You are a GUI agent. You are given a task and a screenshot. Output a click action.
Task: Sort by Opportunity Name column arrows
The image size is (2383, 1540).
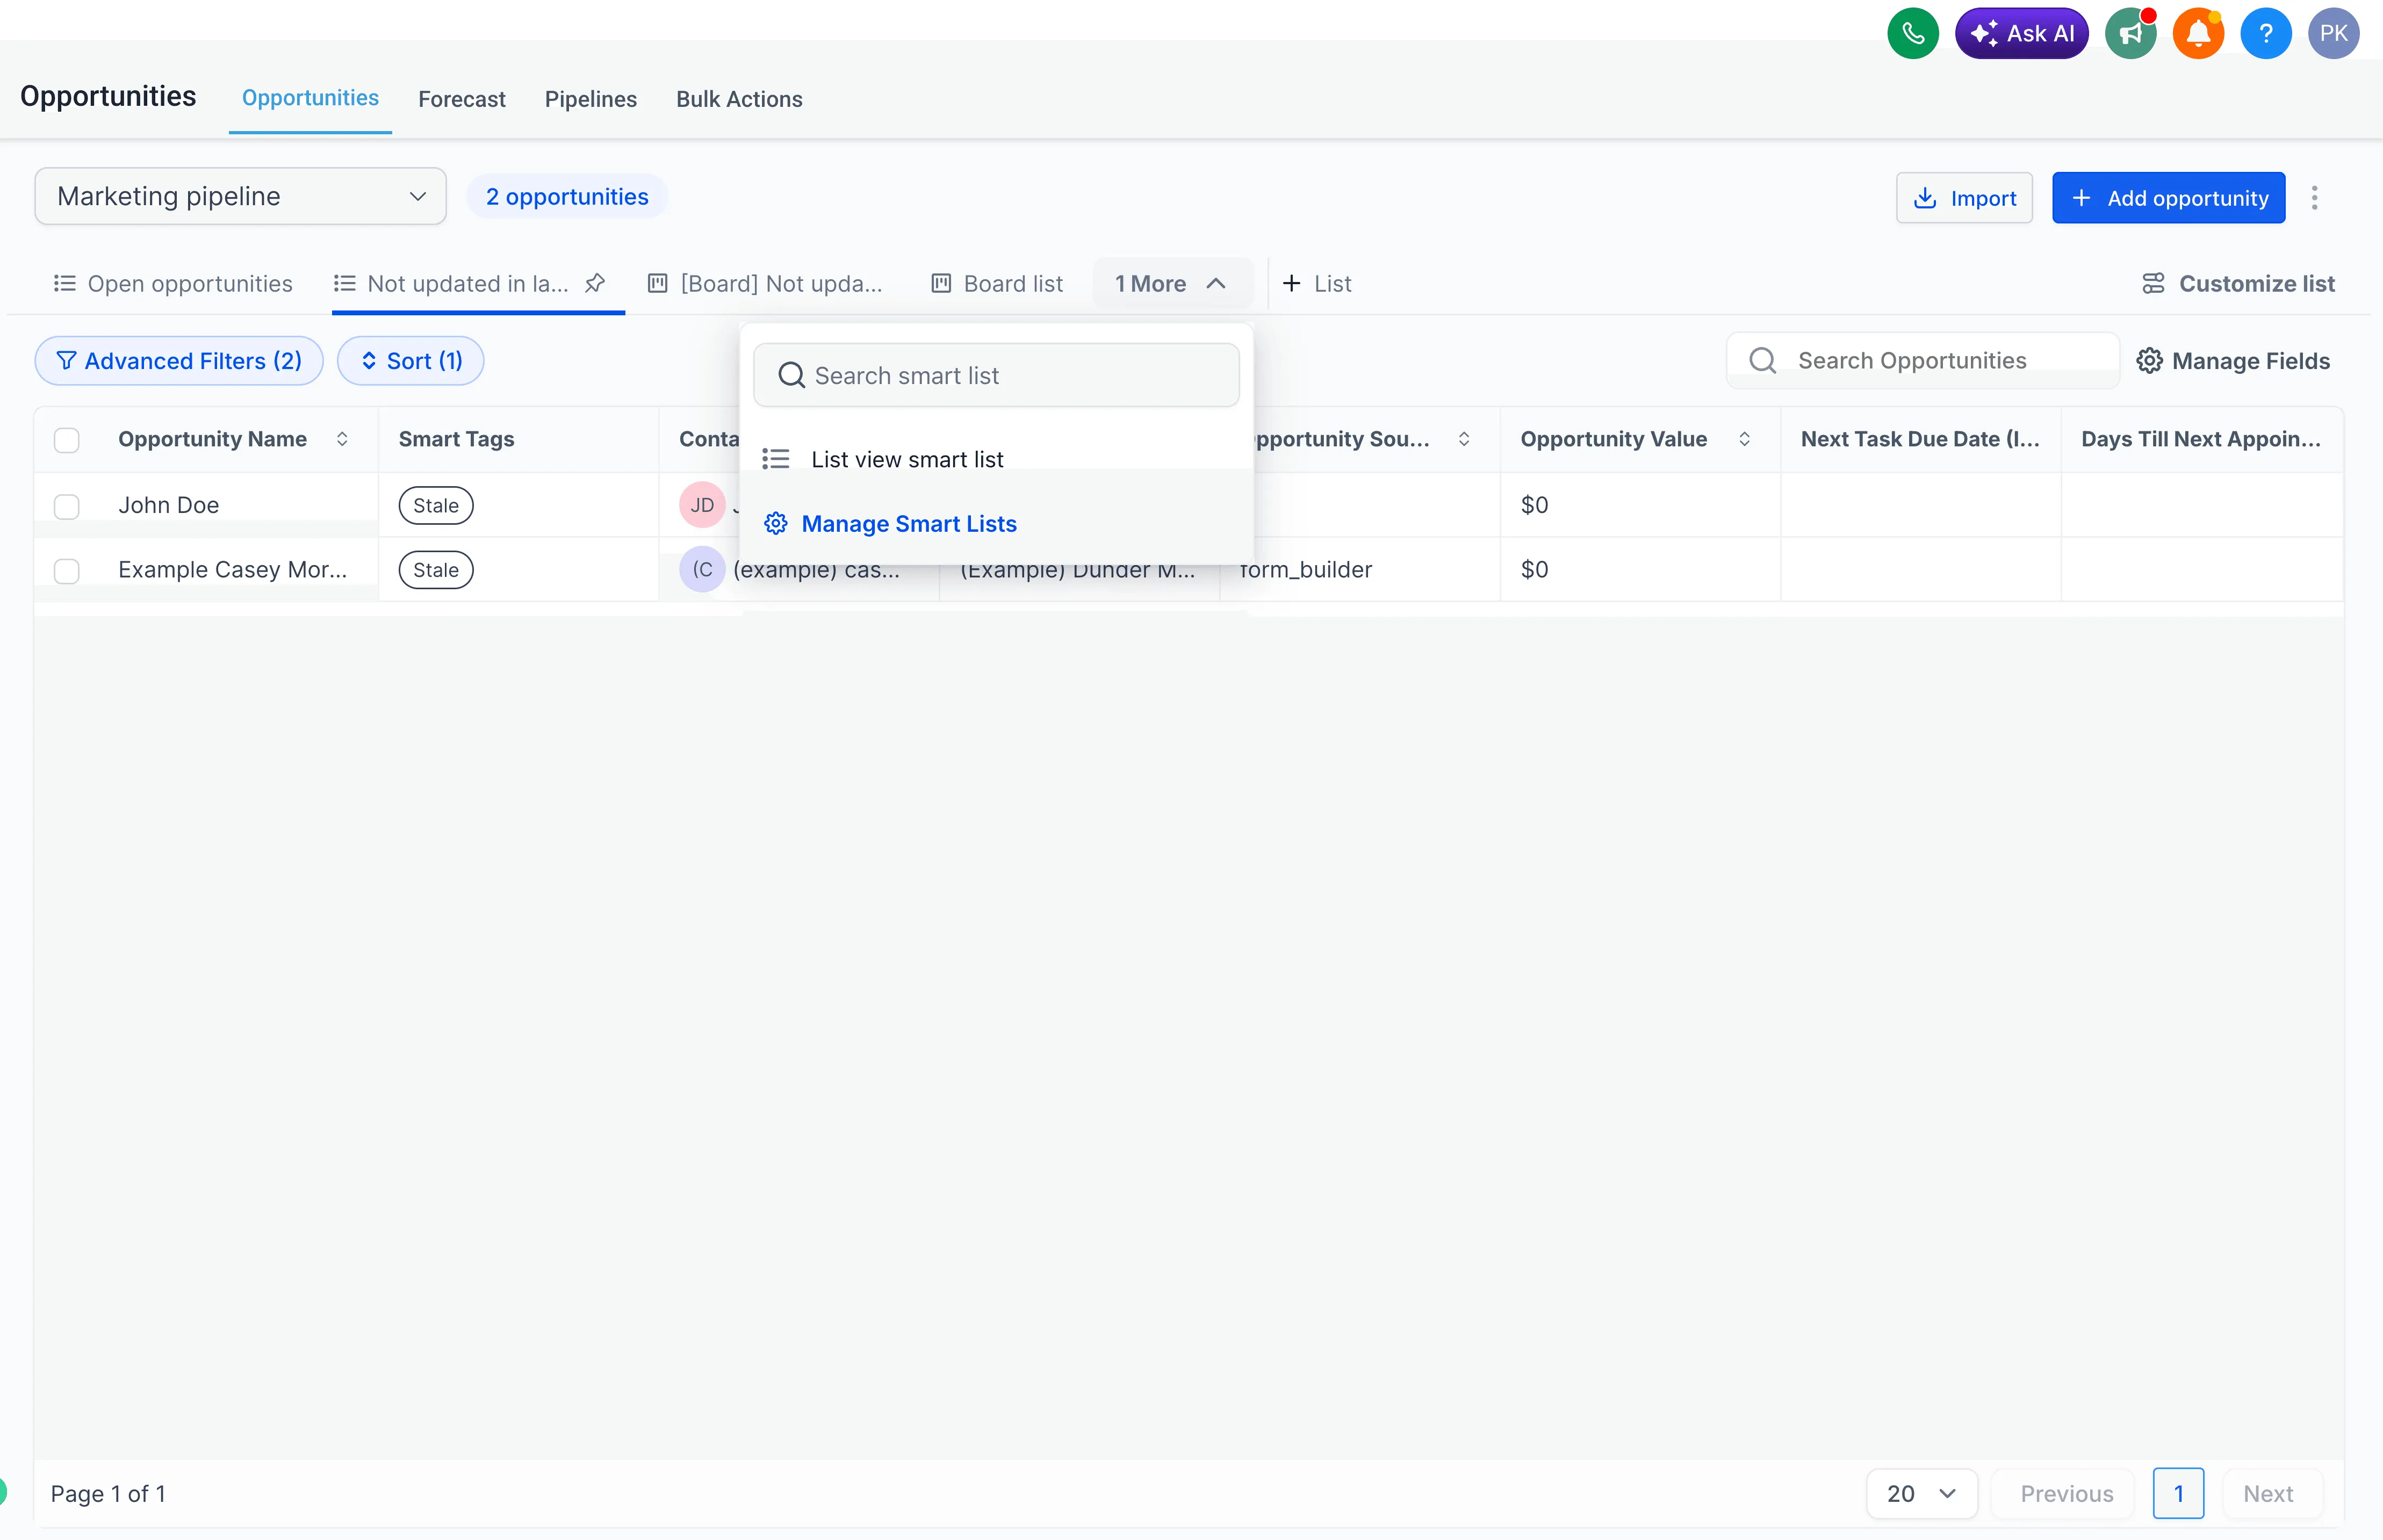pyautogui.click(x=342, y=439)
